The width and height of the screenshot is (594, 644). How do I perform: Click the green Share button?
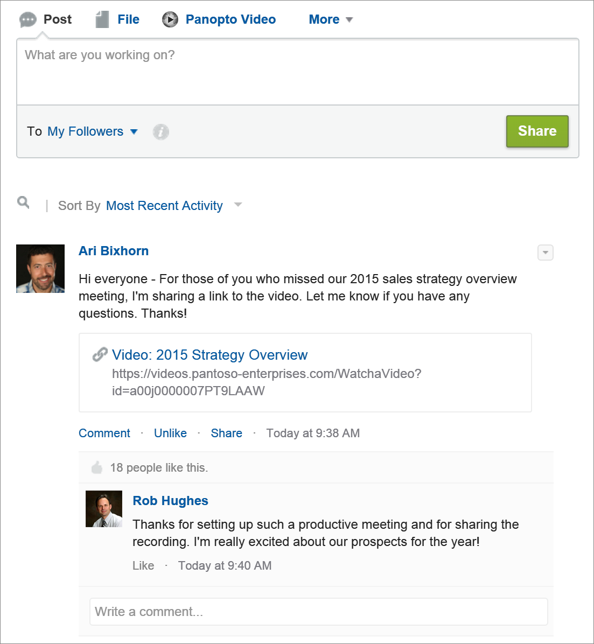[x=537, y=131]
